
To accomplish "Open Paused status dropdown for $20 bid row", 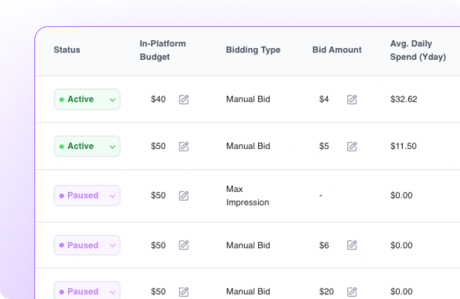I will (87, 290).
